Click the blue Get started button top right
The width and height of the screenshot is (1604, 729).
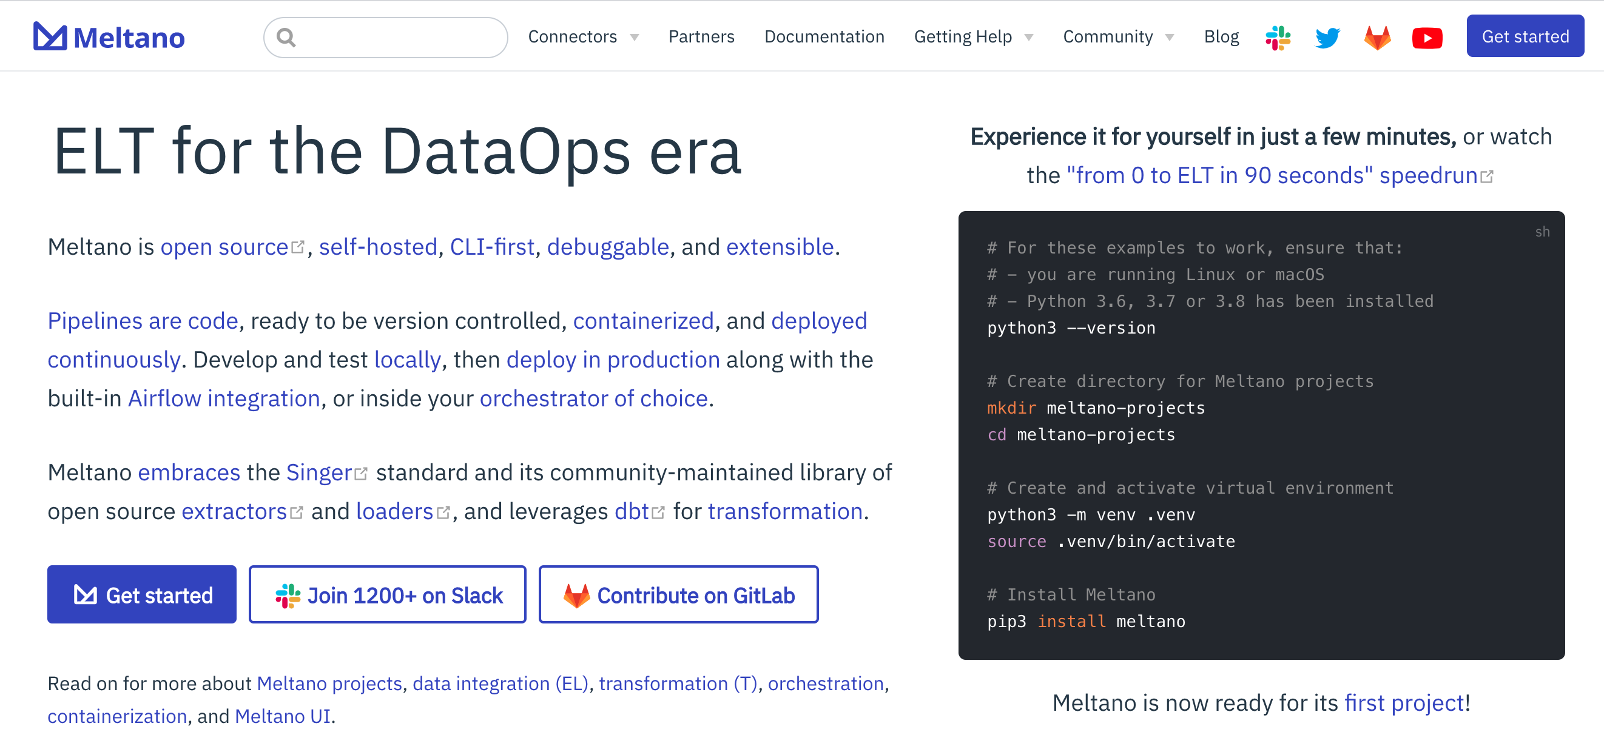pos(1525,36)
